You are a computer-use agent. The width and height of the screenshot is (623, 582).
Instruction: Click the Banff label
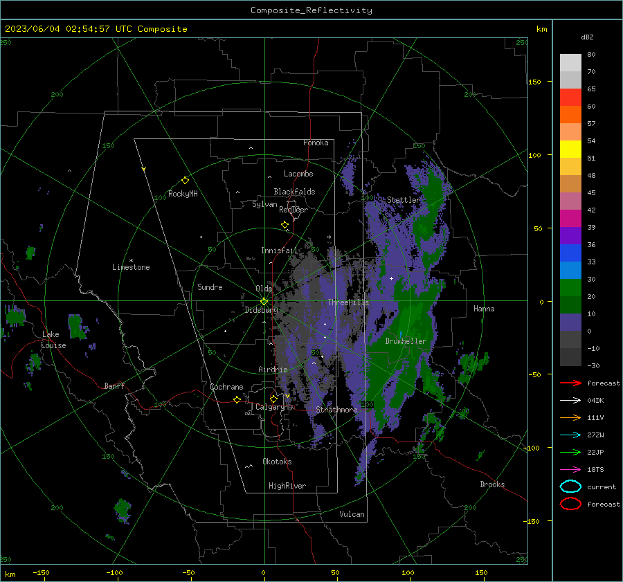[114, 385]
